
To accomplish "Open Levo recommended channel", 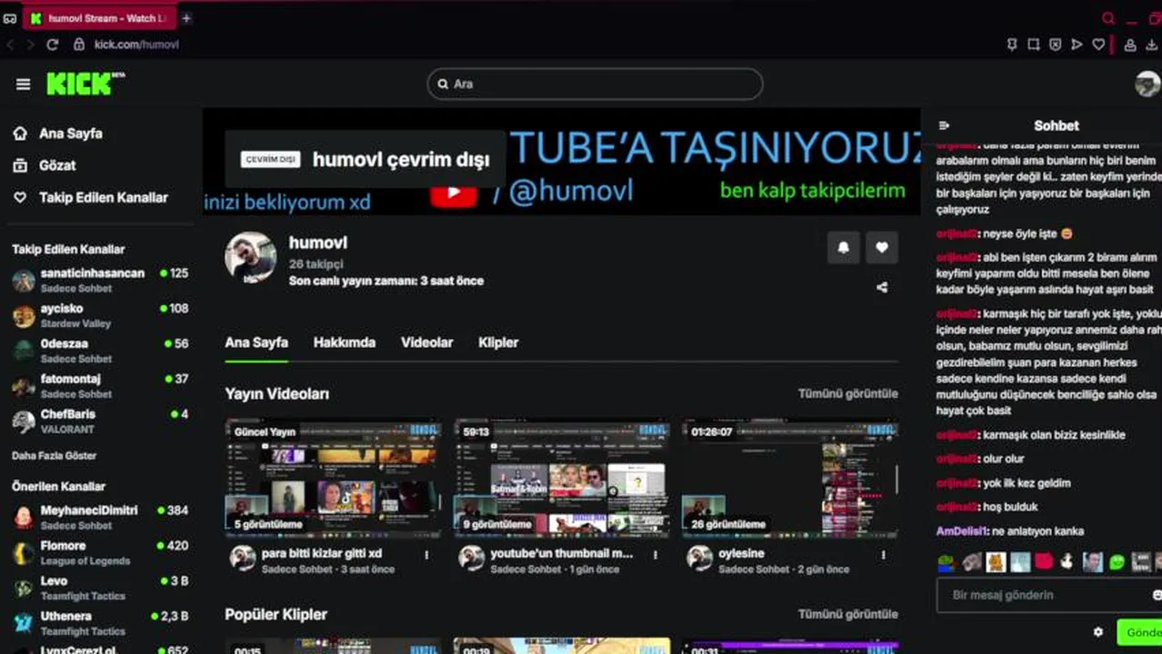I will tap(100, 588).
